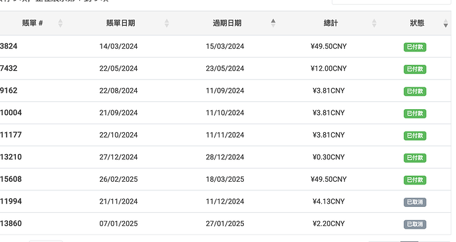
Task: Select due date 23/05/2024
Action: [225, 68]
